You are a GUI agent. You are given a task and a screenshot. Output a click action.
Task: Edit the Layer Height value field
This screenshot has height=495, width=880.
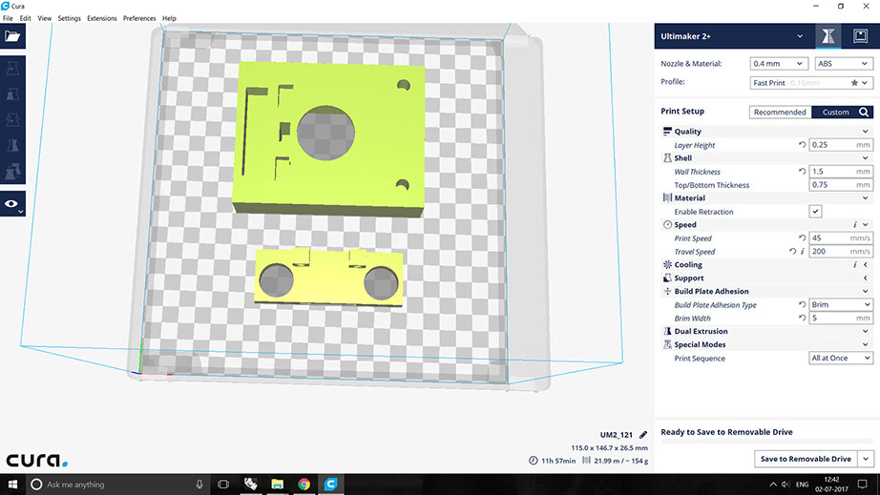click(x=841, y=145)
